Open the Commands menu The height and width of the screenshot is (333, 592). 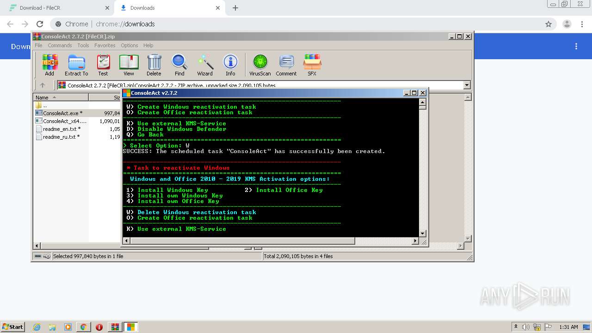[60, 45]
